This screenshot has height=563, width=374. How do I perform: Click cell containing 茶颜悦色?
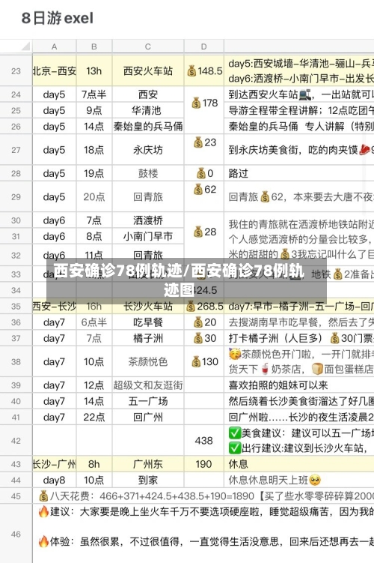[148, 361]
